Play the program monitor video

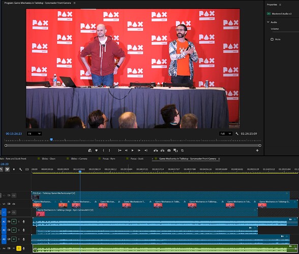[x=132, y=150]
